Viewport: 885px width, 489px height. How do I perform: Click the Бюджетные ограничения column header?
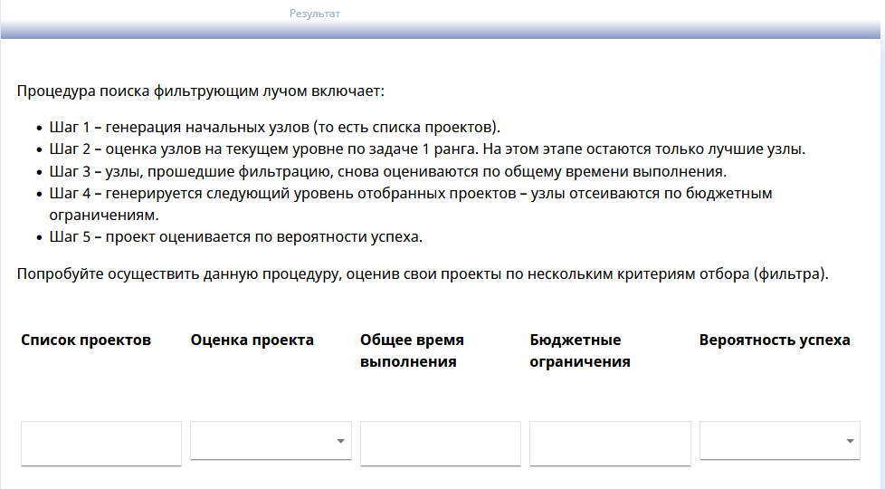pos(580,351)
